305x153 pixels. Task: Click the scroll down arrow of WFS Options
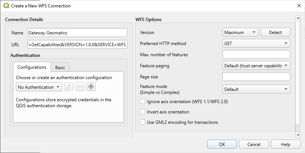298,135
